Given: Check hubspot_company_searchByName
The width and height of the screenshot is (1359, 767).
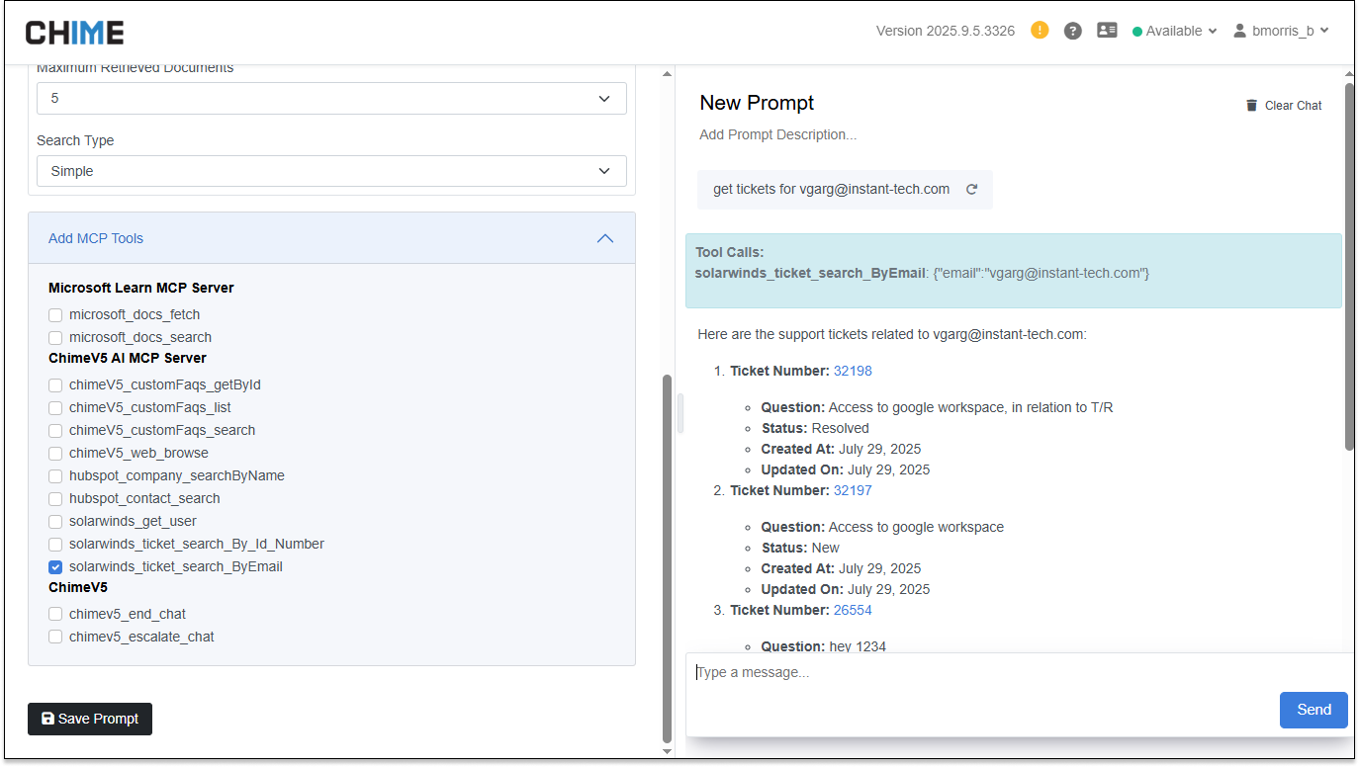Looking at the screenshot, I should (55, 475).
